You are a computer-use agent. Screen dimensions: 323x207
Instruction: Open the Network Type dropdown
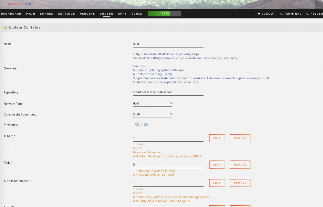152,103
